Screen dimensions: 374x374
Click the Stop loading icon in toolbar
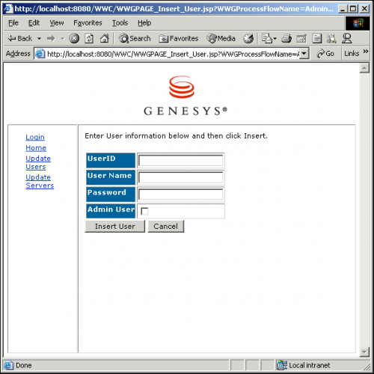[74, 38]
